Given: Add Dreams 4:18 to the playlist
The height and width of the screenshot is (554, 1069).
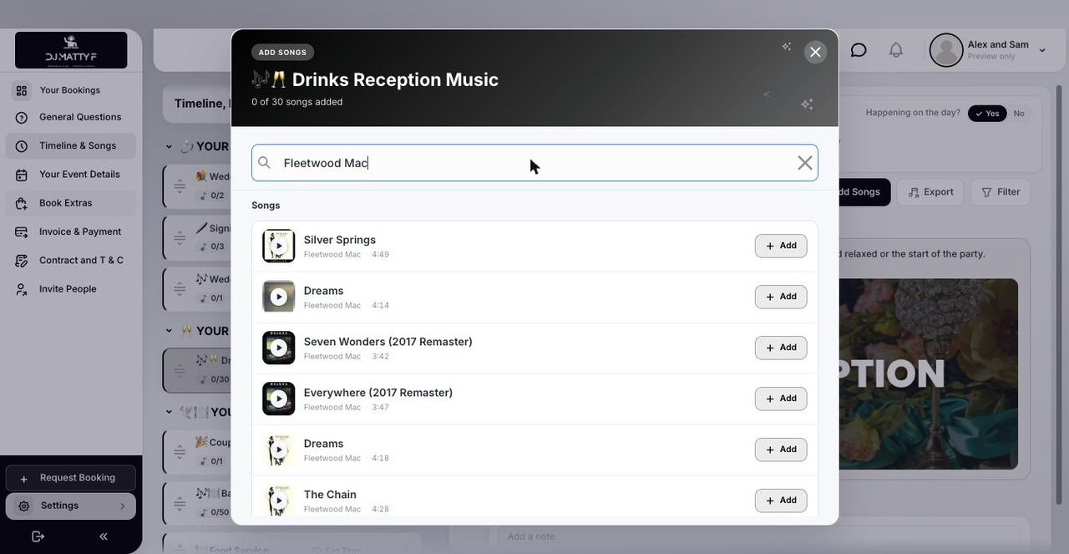Looking at the screenshot, I should 781,450.
